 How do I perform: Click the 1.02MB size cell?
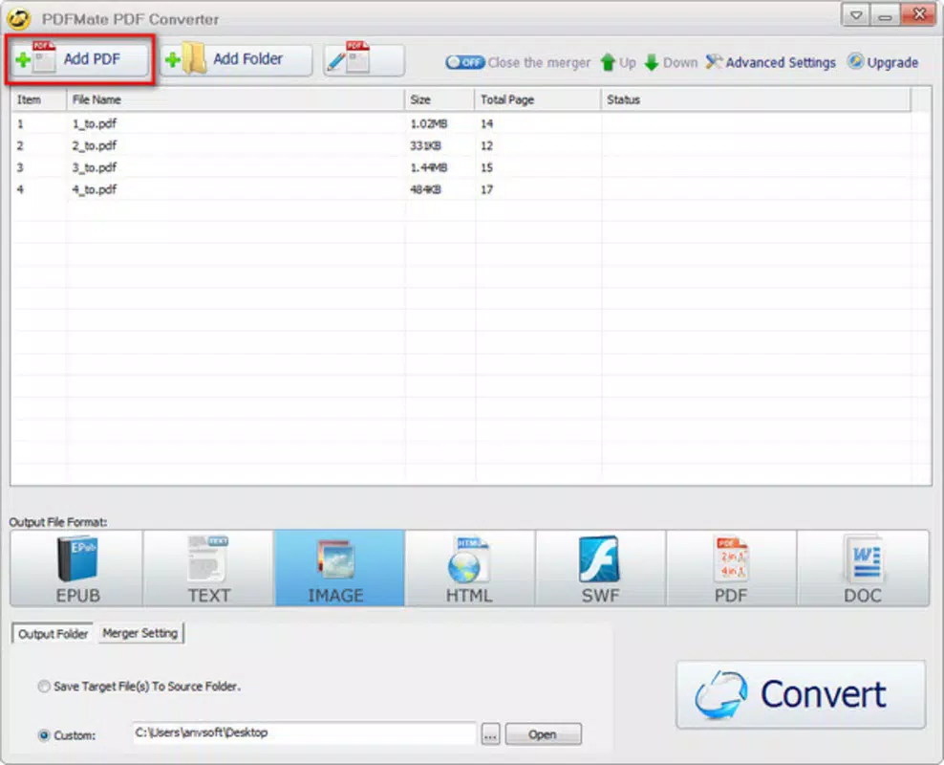click(429, 123)
